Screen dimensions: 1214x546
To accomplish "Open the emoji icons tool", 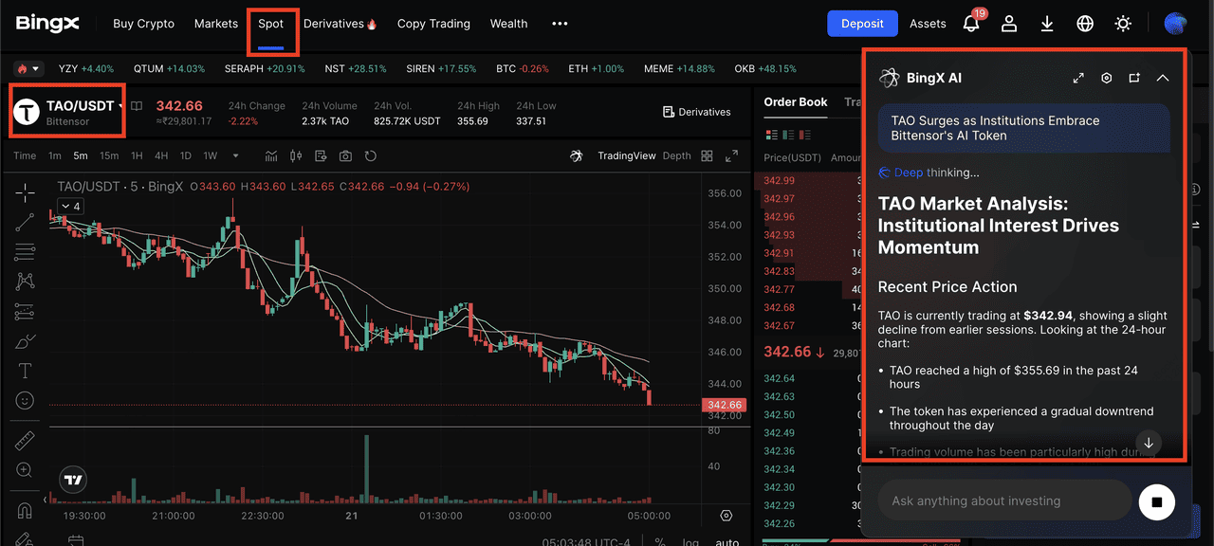I will coord(26,401).
